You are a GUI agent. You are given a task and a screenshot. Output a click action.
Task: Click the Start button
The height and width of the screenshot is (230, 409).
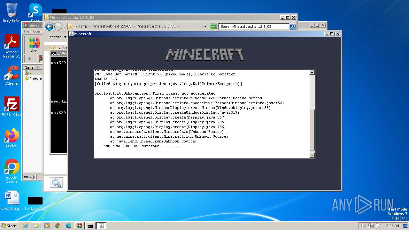point(9,226)
